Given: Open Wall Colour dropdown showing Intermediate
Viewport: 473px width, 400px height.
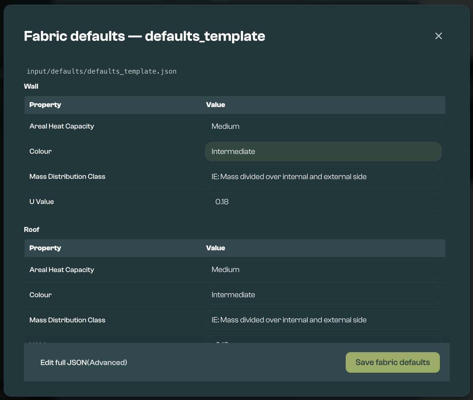Looking at the screenshot, I should [323, 152].
